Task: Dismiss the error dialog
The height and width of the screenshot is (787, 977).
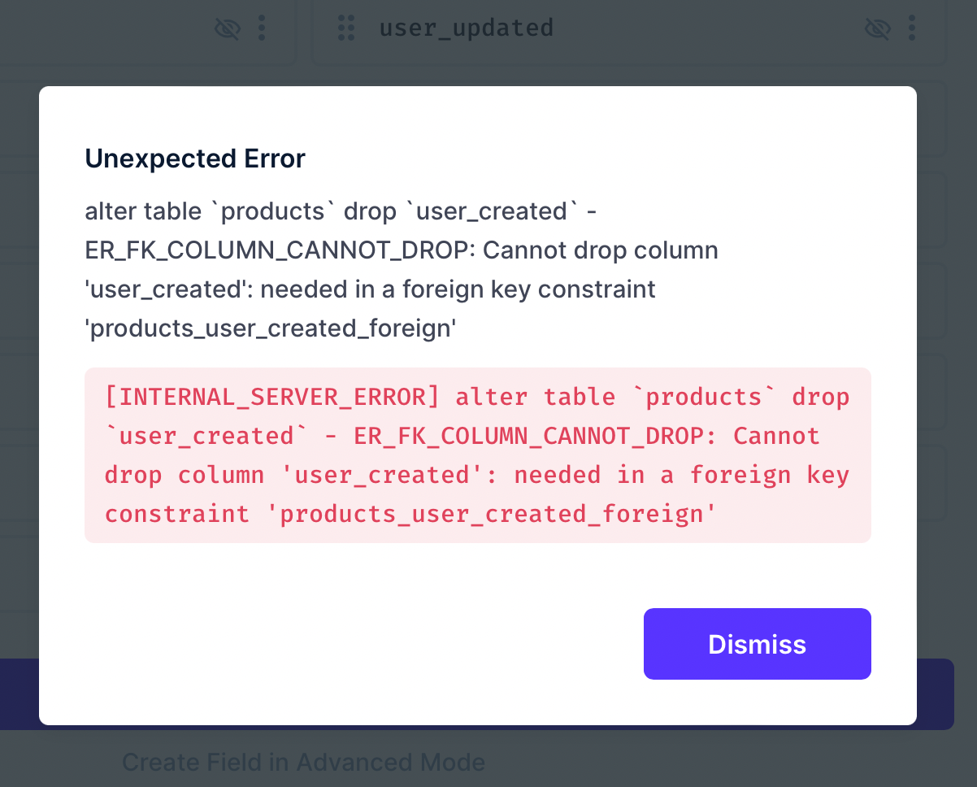Action: 757,644
